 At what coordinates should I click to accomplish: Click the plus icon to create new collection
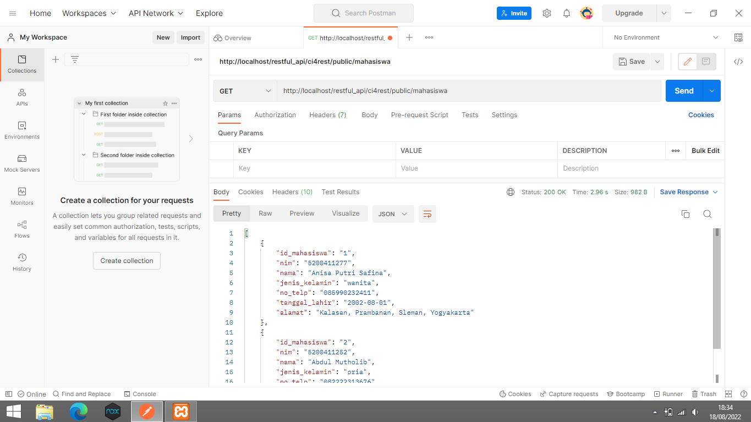pos(56,59)
